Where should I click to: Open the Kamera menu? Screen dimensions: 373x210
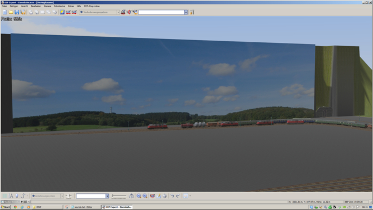(47, 6)
